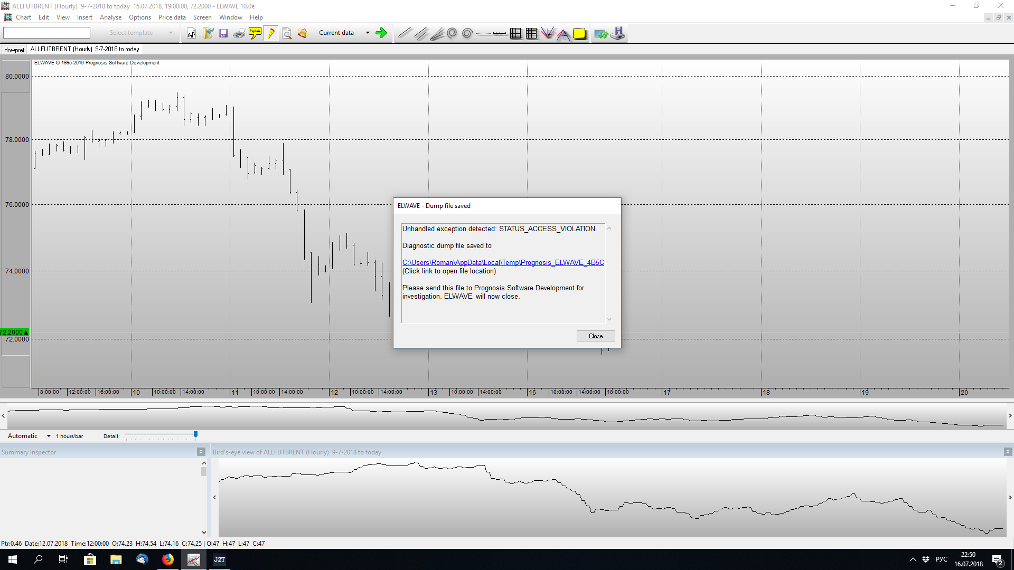1014x570 pixels.
Task: Open the View menu
Action: 63,17
